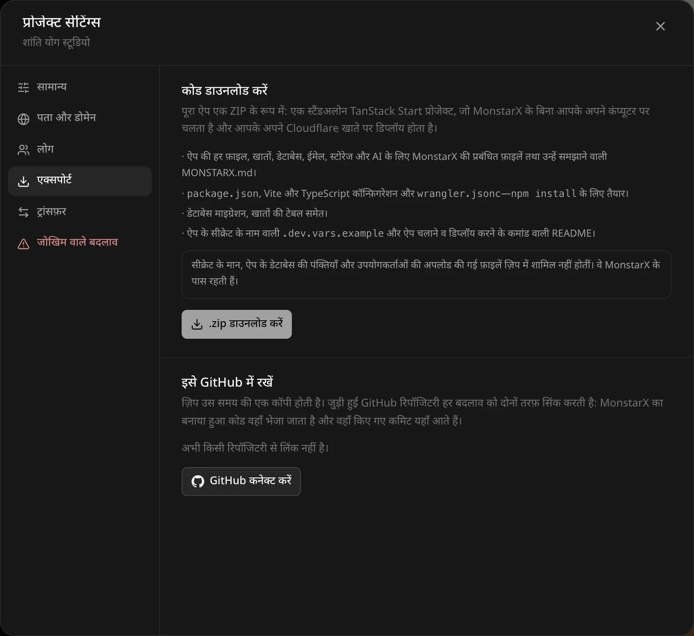Click the bullet line starting ऐप की हर फ़ाइल
The width and height of the screenshot is (694, 636).
coord(394,164)
